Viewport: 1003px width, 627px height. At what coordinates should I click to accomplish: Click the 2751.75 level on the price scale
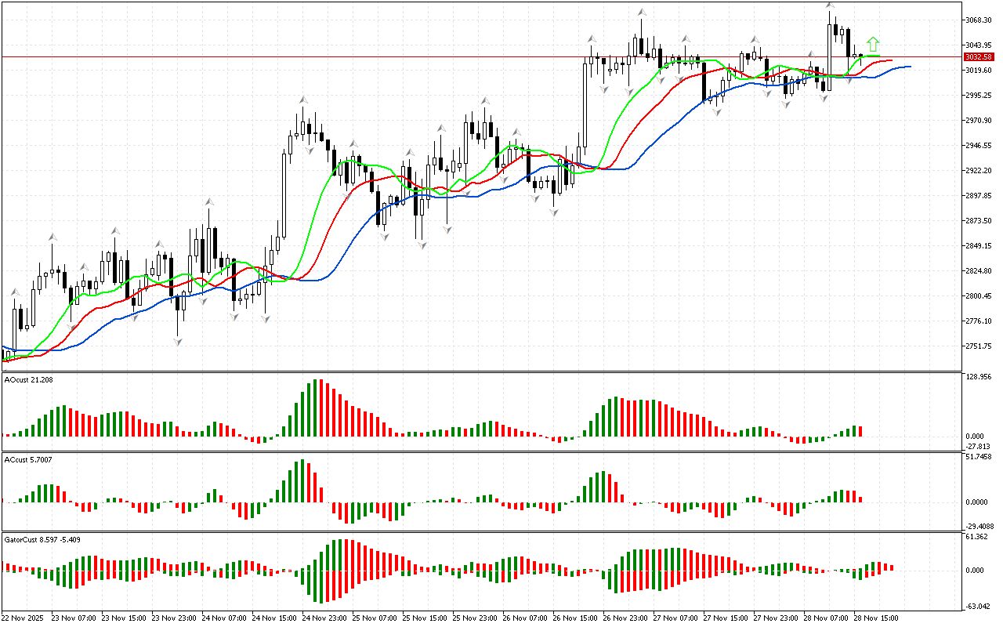(x=979, y=346)
